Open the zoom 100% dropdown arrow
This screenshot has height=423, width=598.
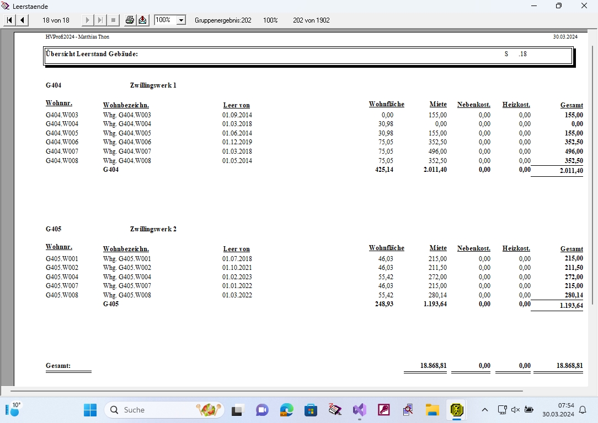tap(181, 20)
